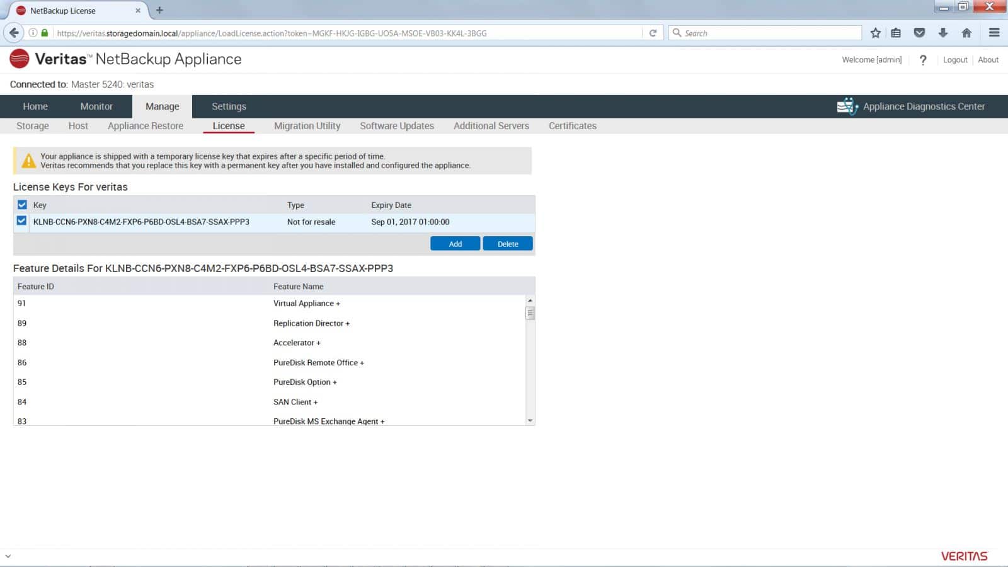Open the bookmarks list icon
Screen dimensions: 1008x567
(x=896, y=33)
